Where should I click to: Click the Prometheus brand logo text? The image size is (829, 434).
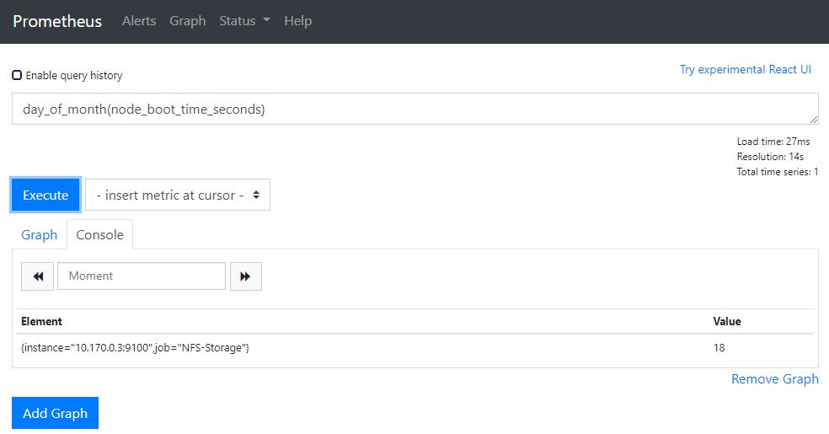coord(57,21)
